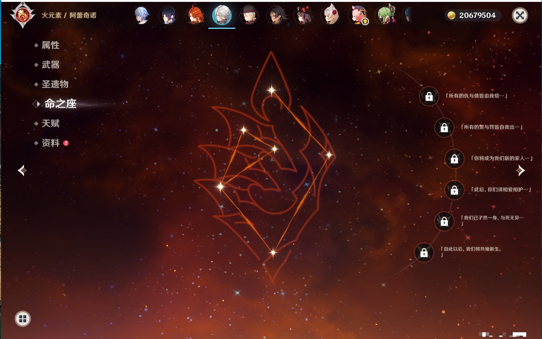This screenshot has width=542, height=339.
Task: Switch to the green-haired character avatar
Action: pos(387,15)
